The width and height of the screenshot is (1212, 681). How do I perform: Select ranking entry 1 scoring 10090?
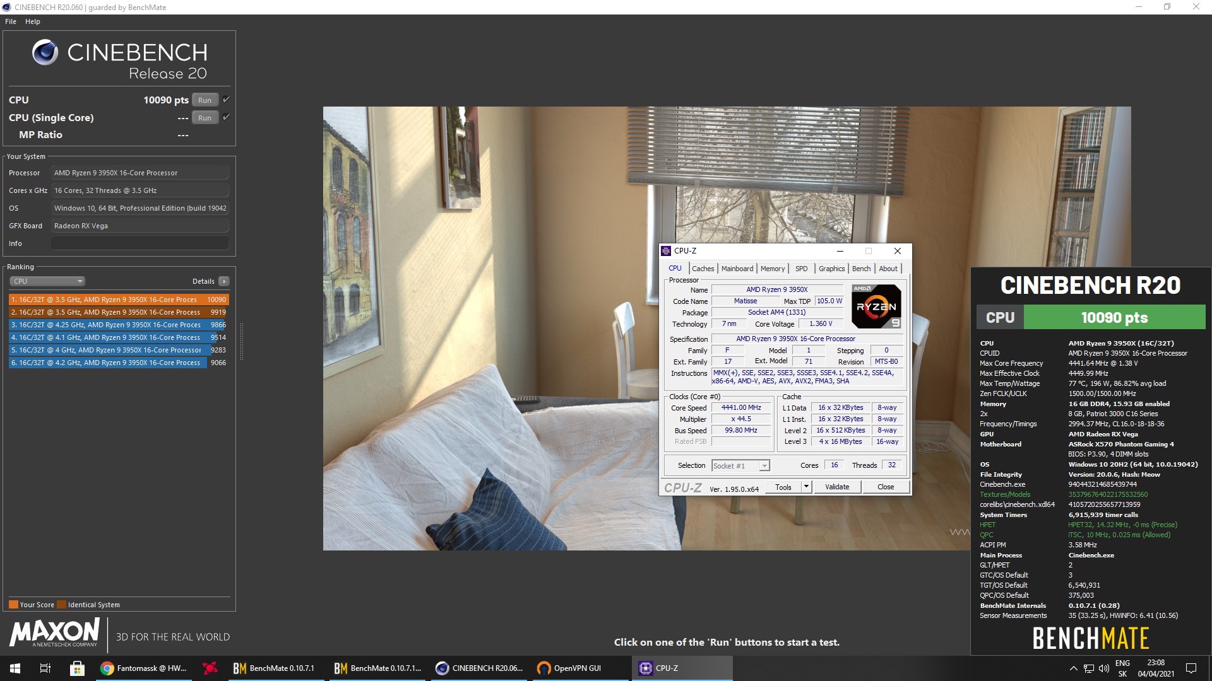coord(119,300)
